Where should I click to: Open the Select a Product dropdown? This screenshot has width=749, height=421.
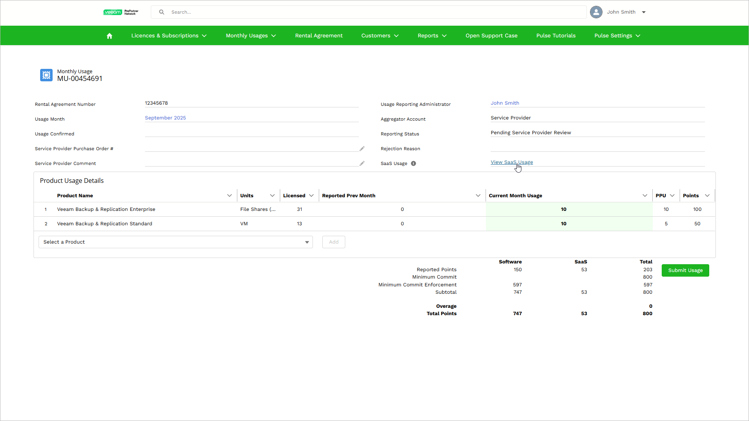pyautogui.click(x=175, y=242)
